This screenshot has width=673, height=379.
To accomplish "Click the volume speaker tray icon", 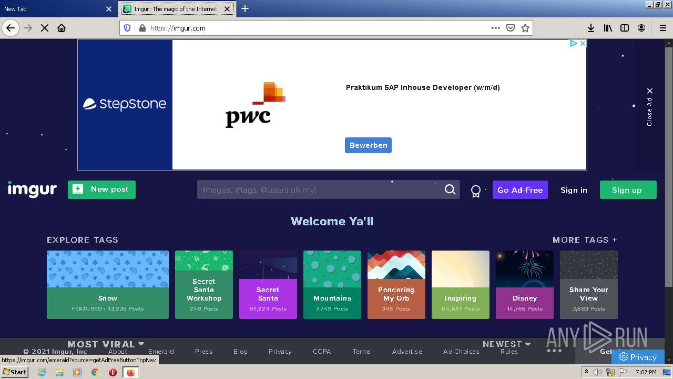I will pos(598,372).
